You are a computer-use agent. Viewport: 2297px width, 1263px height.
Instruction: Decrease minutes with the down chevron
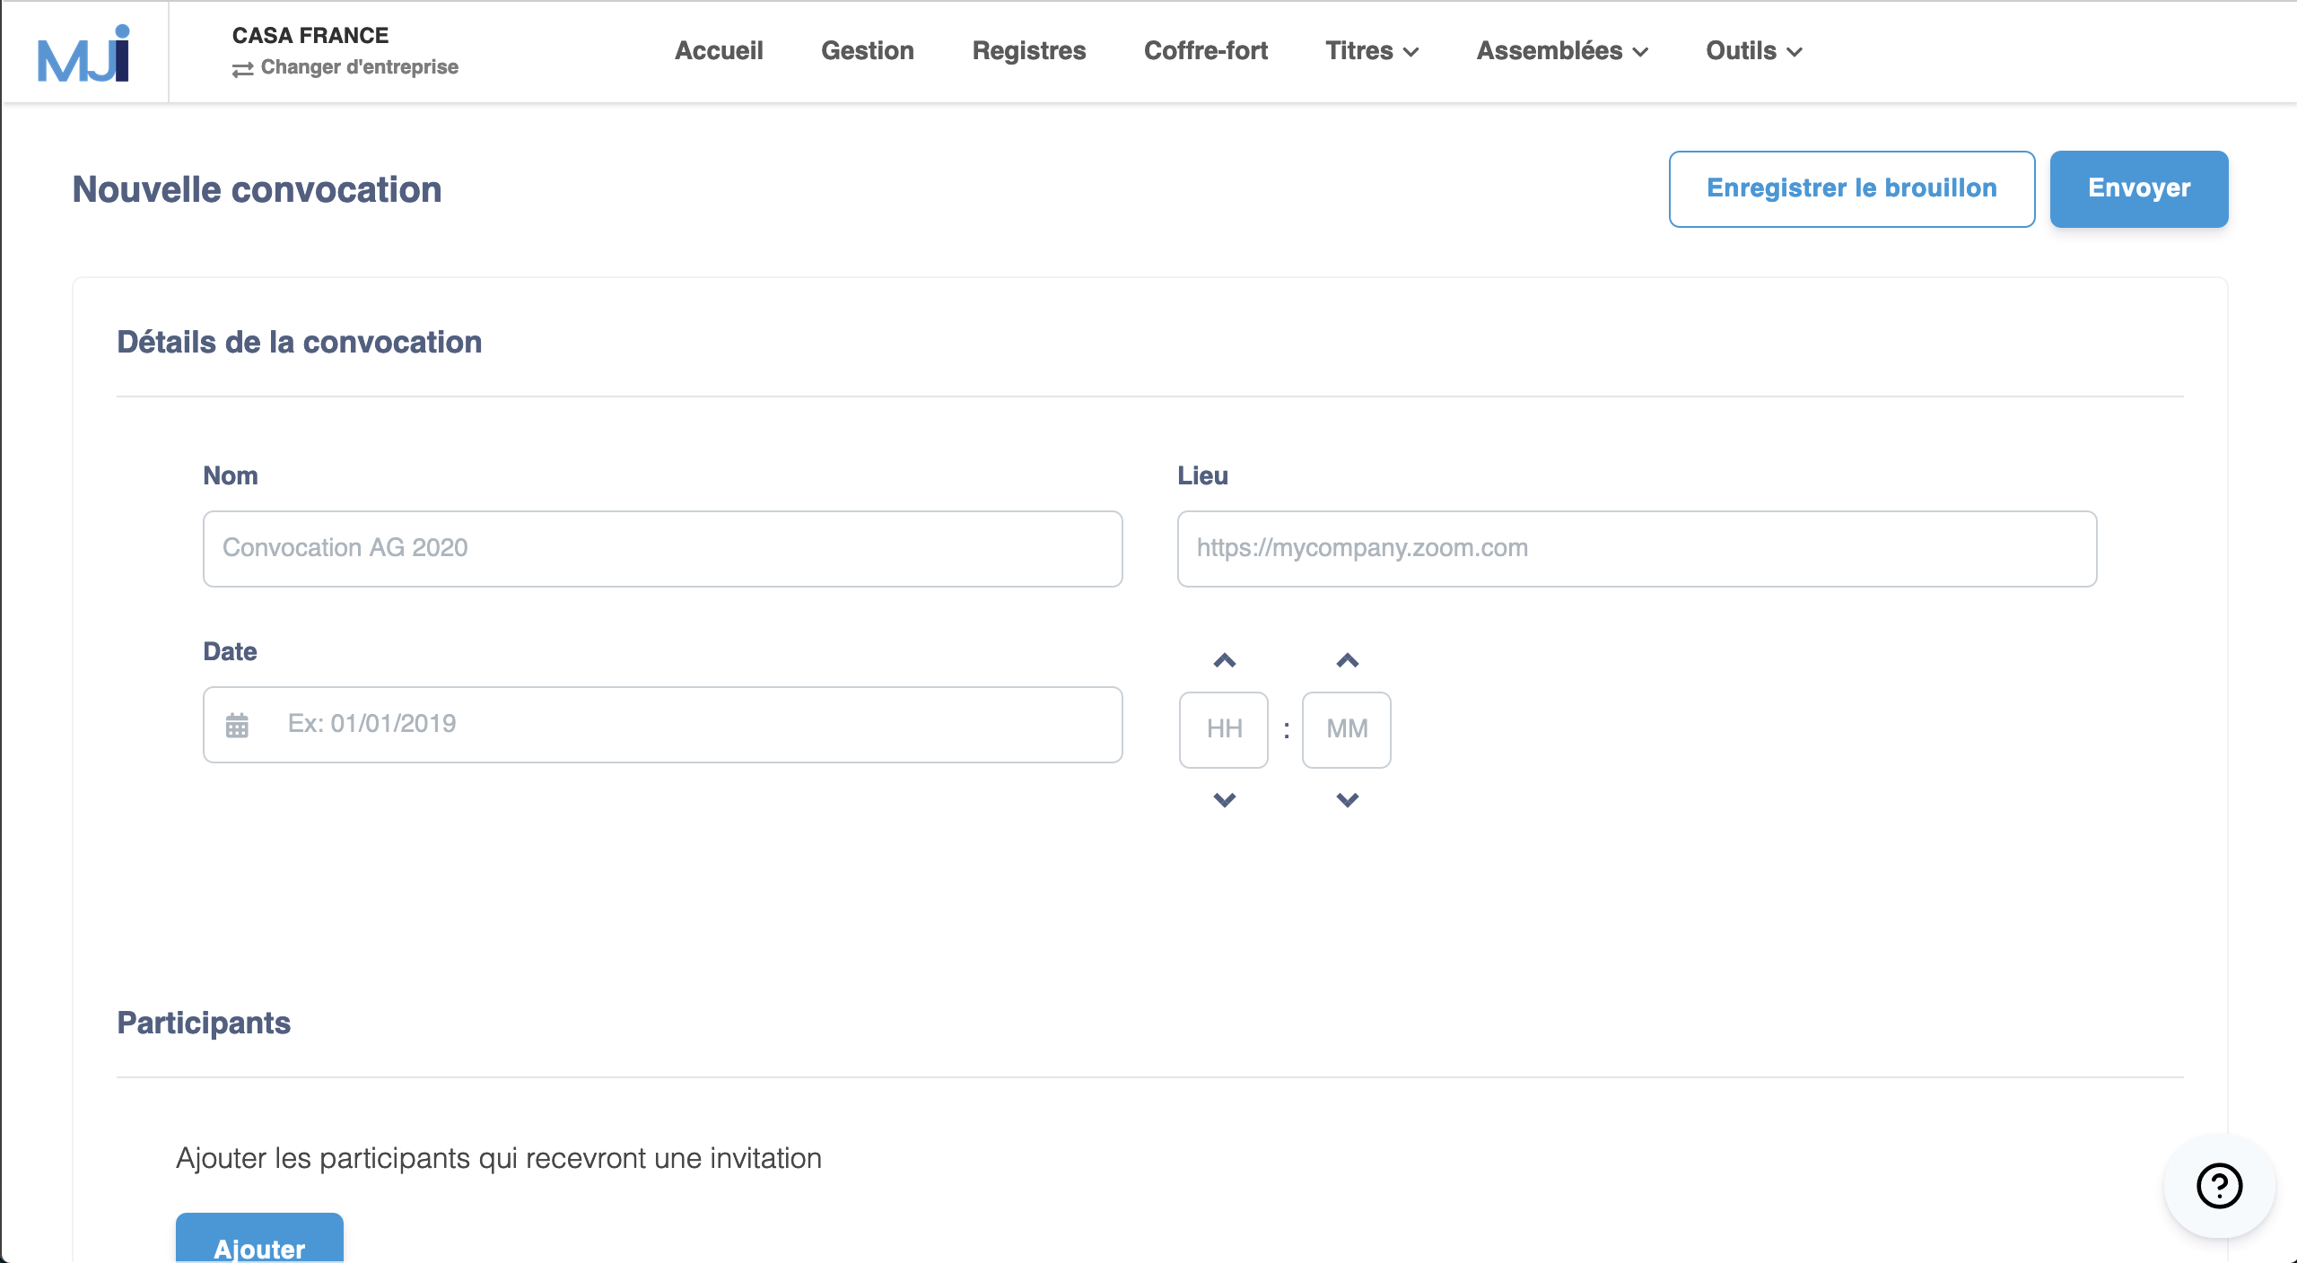click(x=1347, y=799)
